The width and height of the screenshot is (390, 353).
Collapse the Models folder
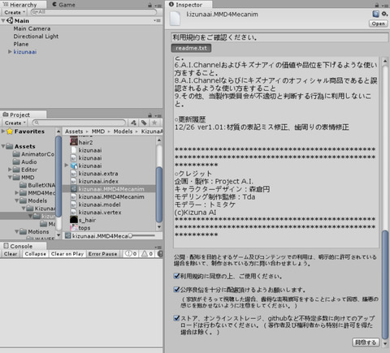coord(17,200)
